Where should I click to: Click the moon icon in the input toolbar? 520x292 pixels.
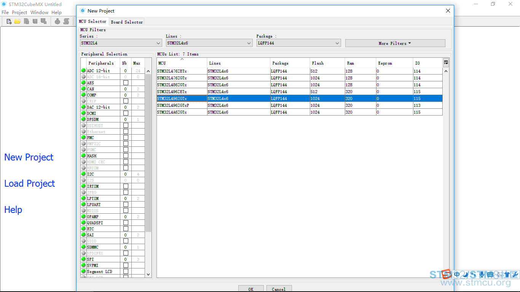click(465, 275)
